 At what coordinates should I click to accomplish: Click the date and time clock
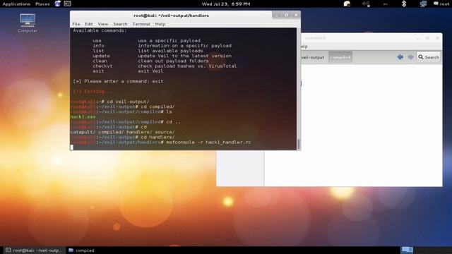pyautogui.click(x=226, y=4)
